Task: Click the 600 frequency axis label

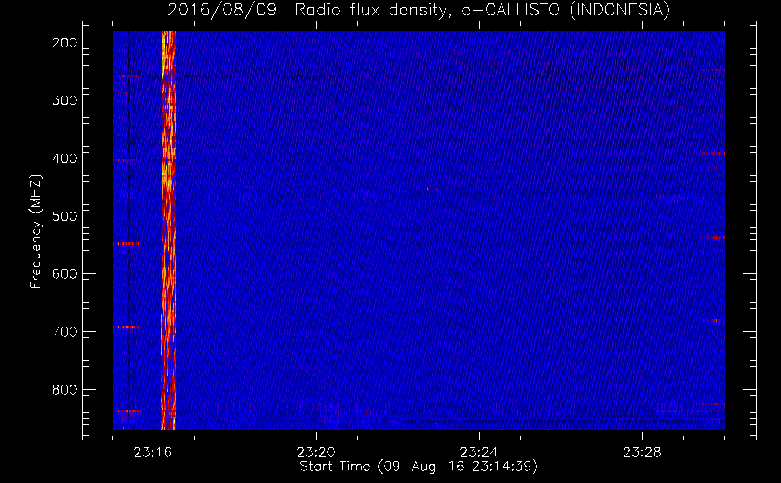Action: tap(65, 274)
